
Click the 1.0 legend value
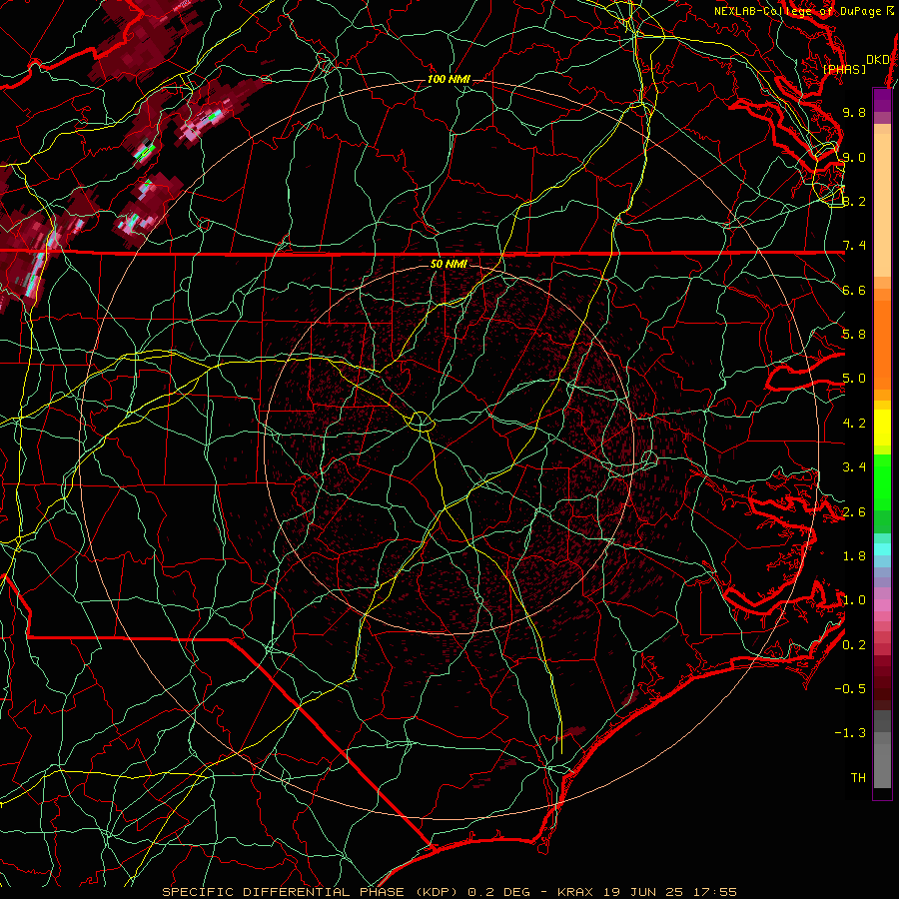pyautogui.click(x=854, y=600)
